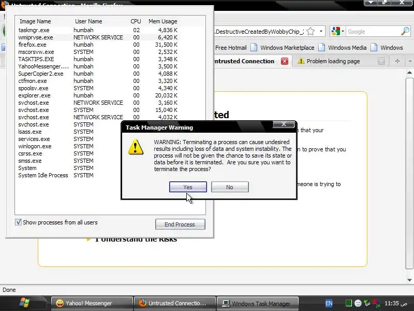
Task: Switch to Untrusted Connection taskbar item
Action: pyautogui.click(x=174, y=303)
